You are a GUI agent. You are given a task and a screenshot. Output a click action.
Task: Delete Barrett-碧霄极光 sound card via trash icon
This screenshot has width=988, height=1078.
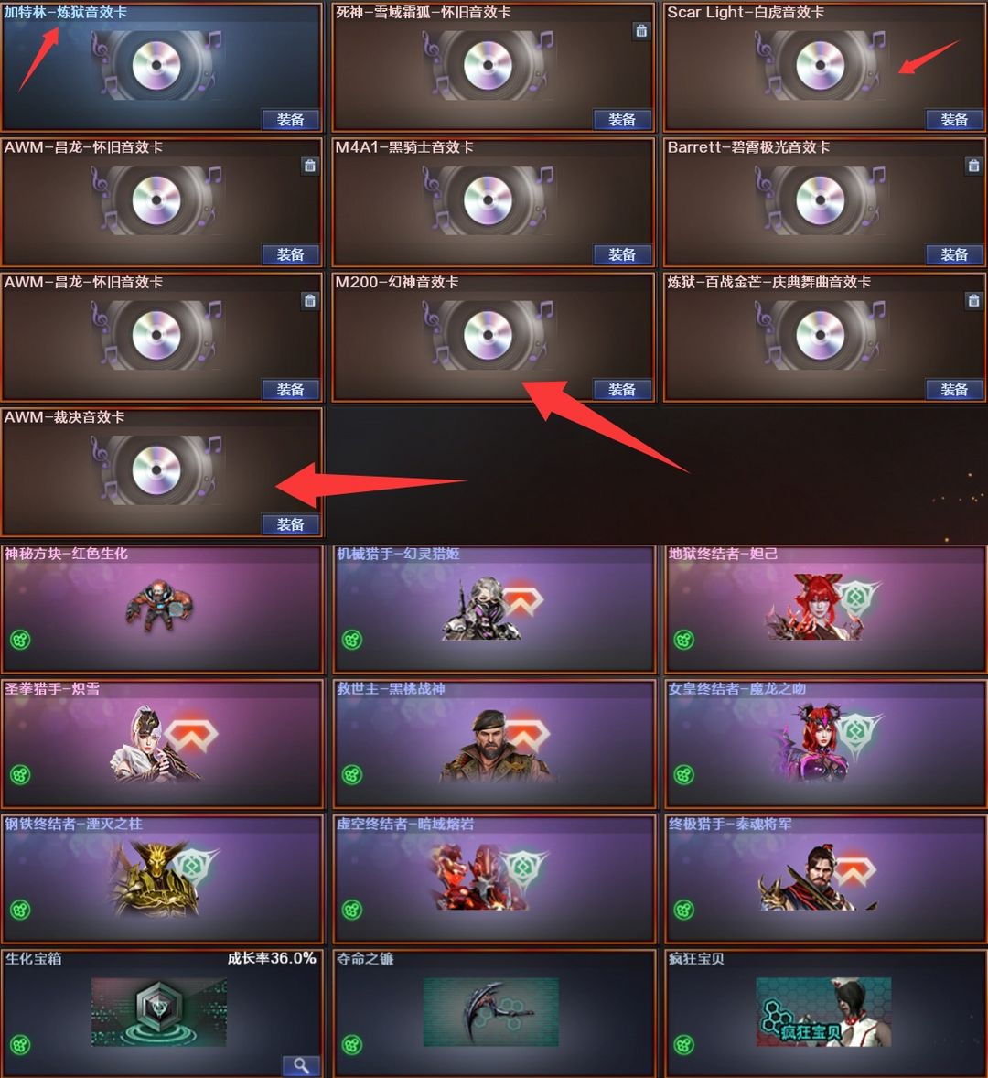(x=972, y=166)
